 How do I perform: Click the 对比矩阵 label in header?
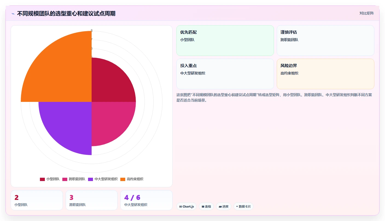[x=366, y=13]
